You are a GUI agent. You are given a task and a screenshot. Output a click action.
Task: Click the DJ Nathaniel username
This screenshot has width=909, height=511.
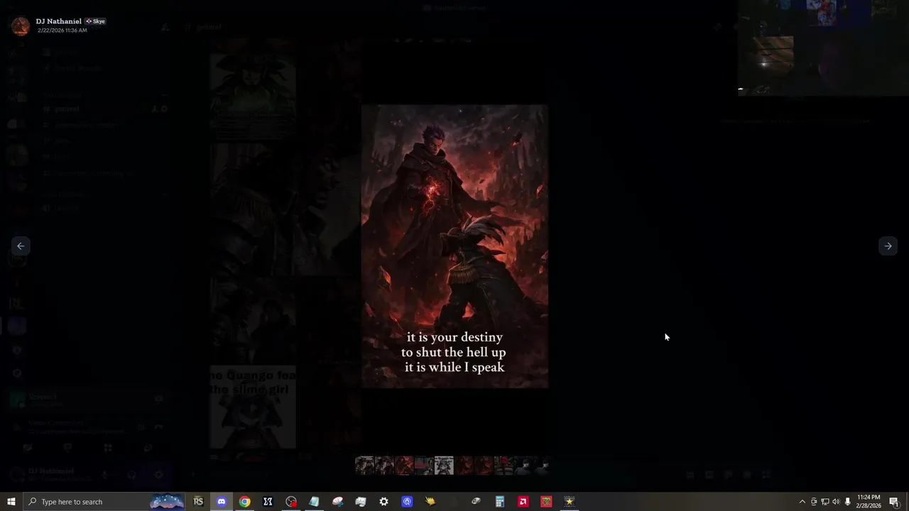coord(58,21)
